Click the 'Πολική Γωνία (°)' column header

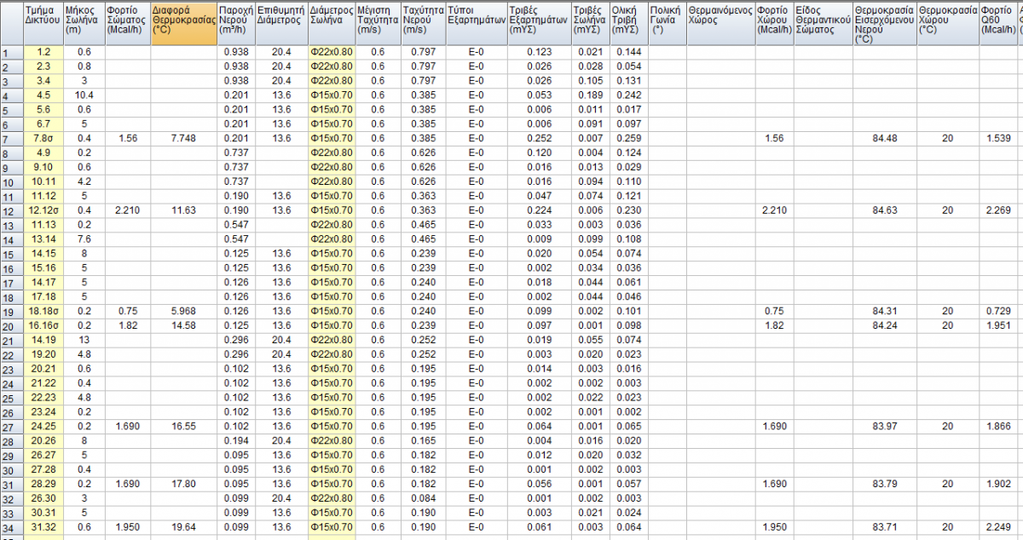coord(666,23)
